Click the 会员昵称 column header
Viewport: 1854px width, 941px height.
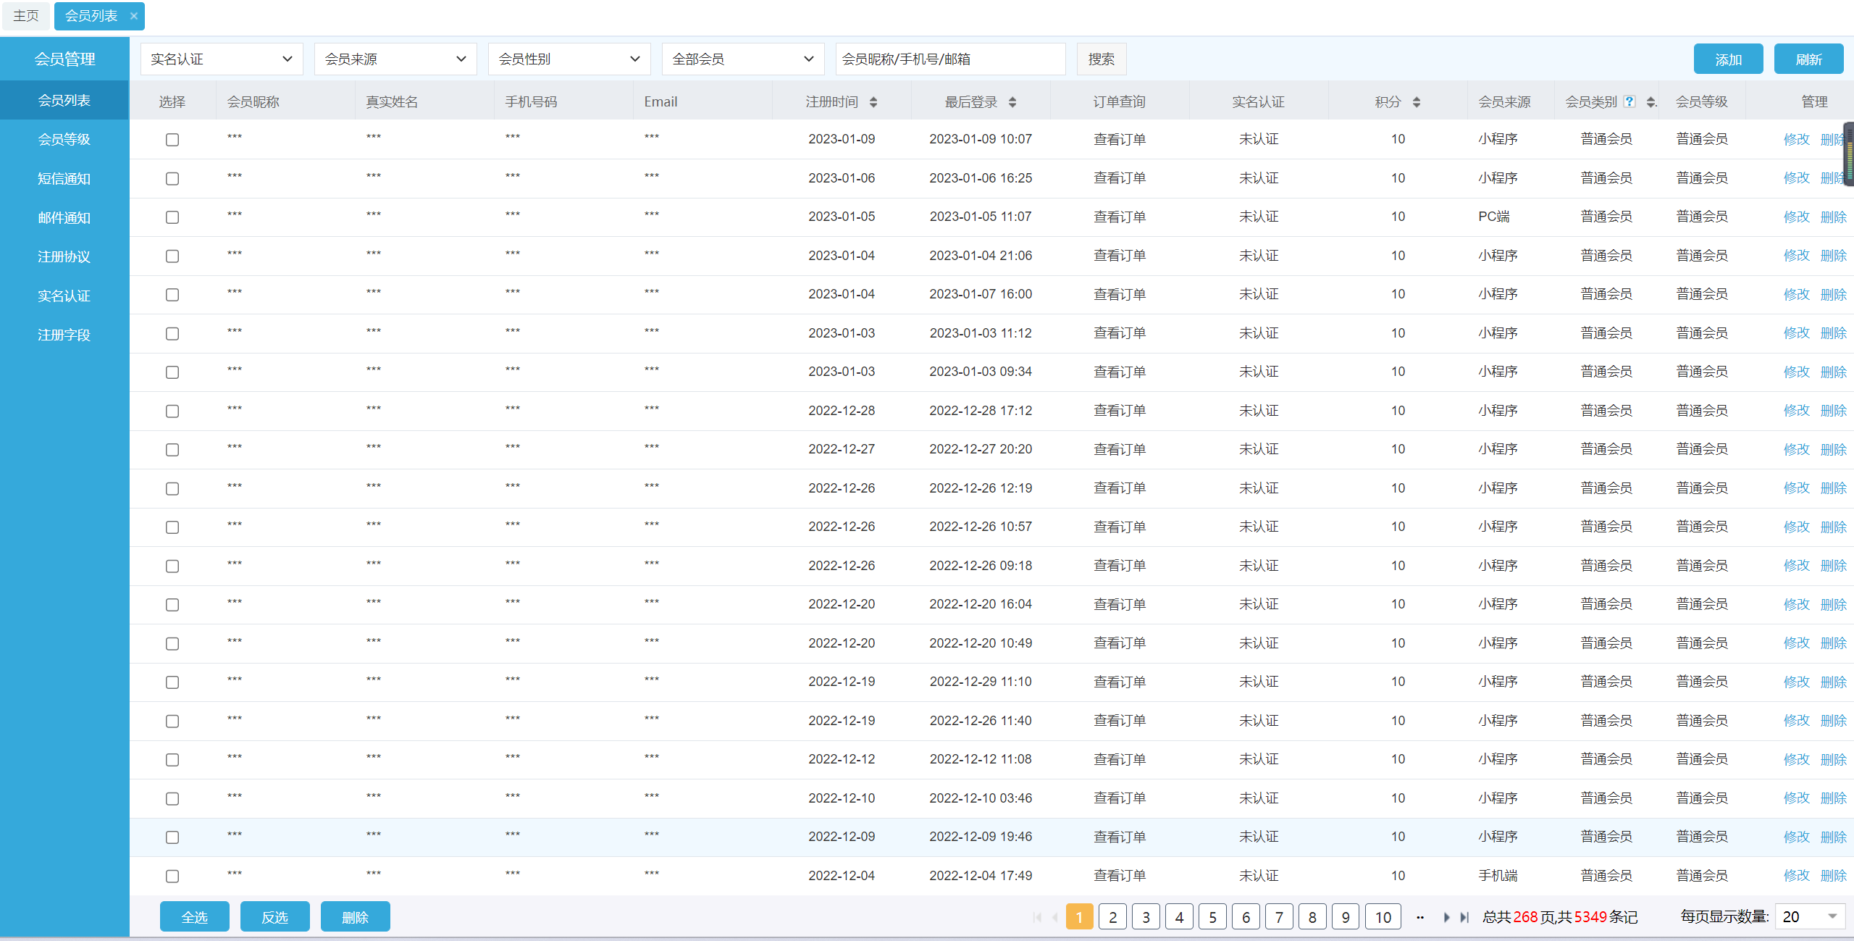pos(253,102)
